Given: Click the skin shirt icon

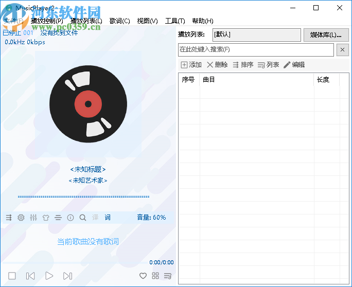Looking at the screenshot, I should click(x=46, y=218).
